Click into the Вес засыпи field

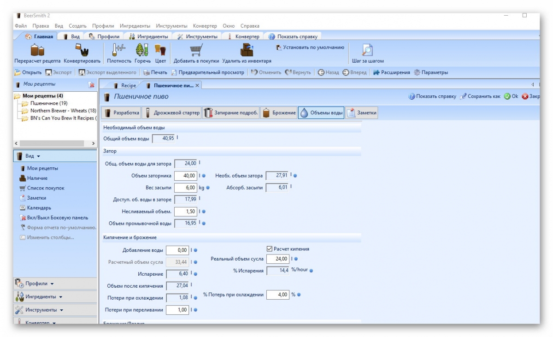186,188
